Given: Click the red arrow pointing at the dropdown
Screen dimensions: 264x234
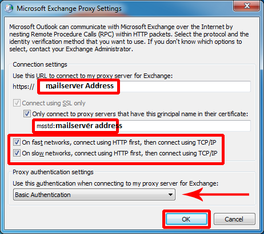Looking at the screenshot, I should [215, 194].
